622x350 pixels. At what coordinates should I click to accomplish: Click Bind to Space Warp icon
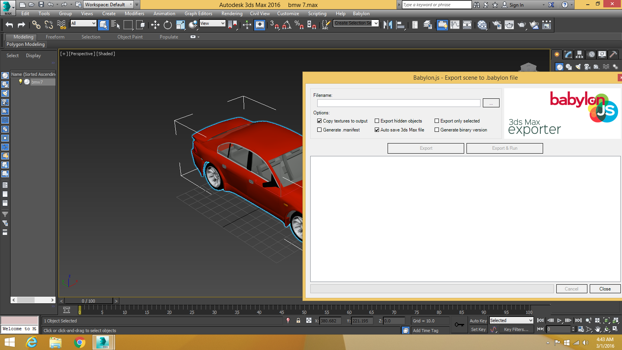tap(61, 25)
